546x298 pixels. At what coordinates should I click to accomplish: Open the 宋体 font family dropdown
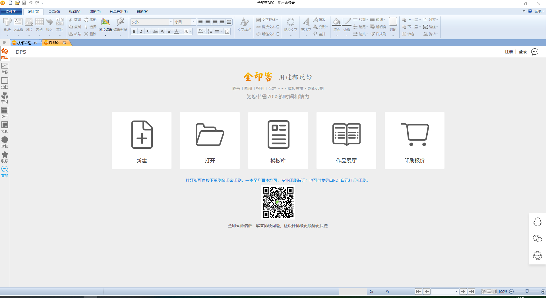[171, 22]
